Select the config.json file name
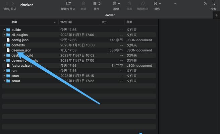The width and height of the screenshot is (220, 134). [20, 40]
